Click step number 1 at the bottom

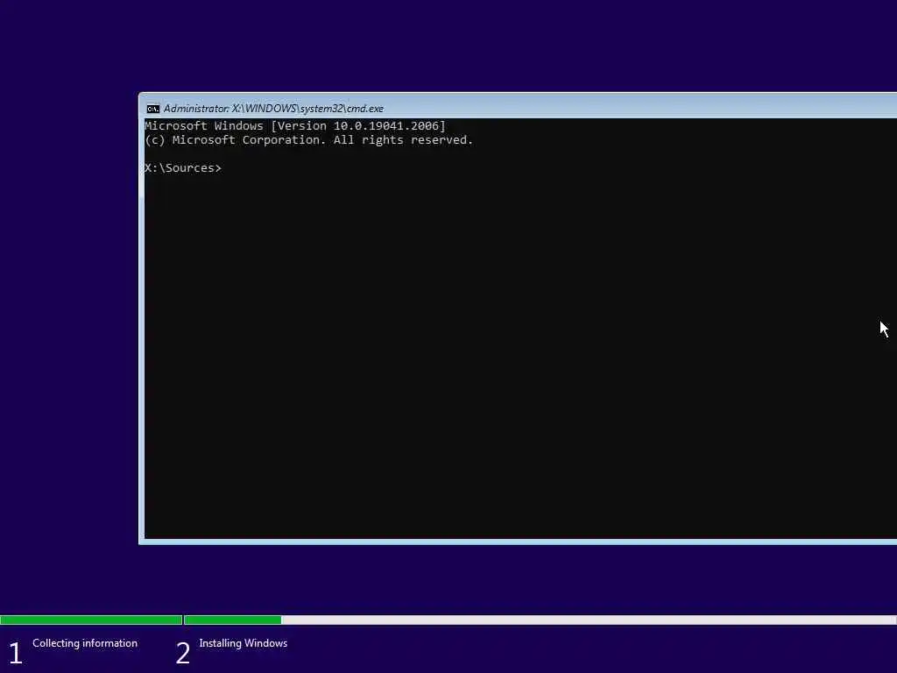[x=16, y=653]
